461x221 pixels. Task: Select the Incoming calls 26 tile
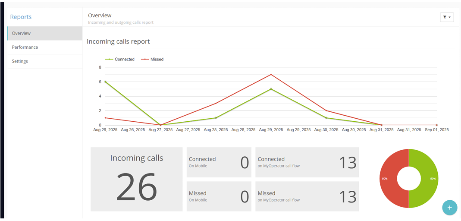pos(136,179)
